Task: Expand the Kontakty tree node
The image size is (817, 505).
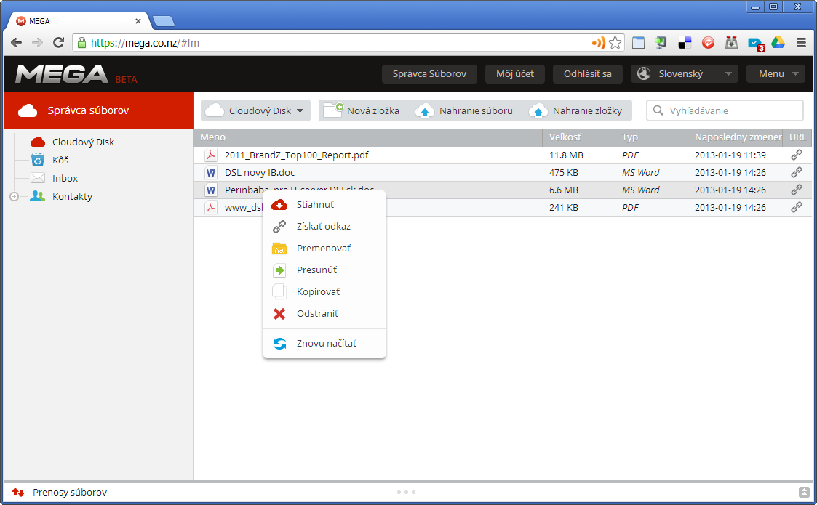Action: coord(14,197)
